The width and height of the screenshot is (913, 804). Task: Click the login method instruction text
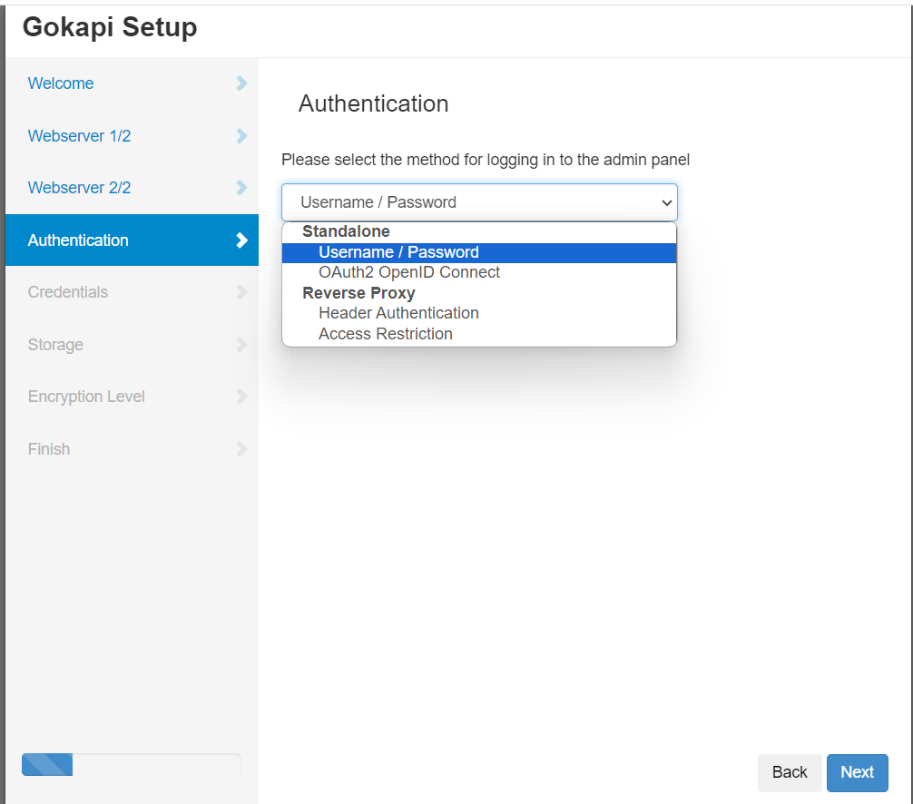tap(486, 160)
